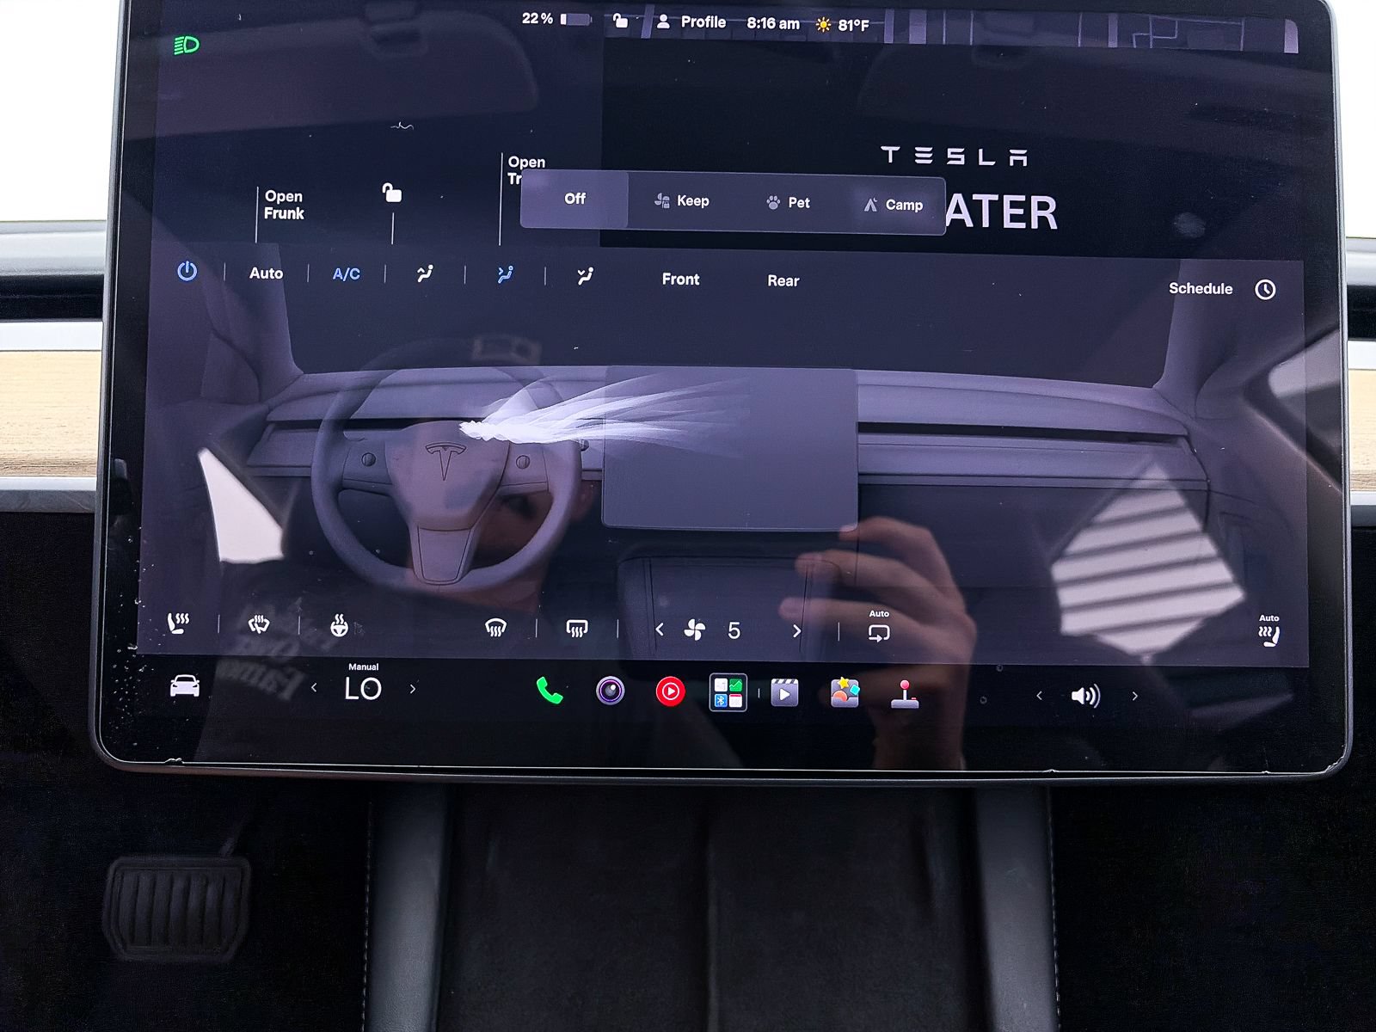Toggle the feet-level airflow vent icon
Screen dimensions: 1376x1032
(x=585, y=276)
